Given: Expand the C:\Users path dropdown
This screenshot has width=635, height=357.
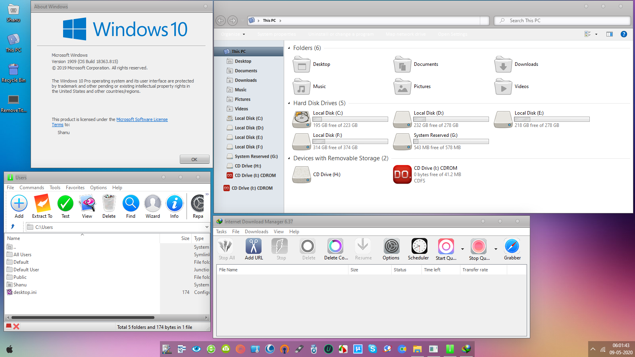Looking at the screenshot, I should [x=207, y=227].
